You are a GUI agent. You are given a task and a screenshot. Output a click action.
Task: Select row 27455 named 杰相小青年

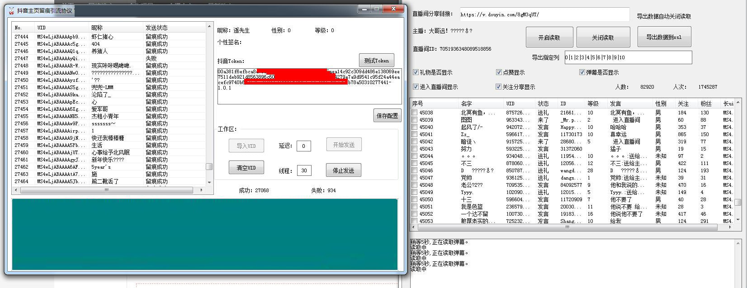pos(109,116)
